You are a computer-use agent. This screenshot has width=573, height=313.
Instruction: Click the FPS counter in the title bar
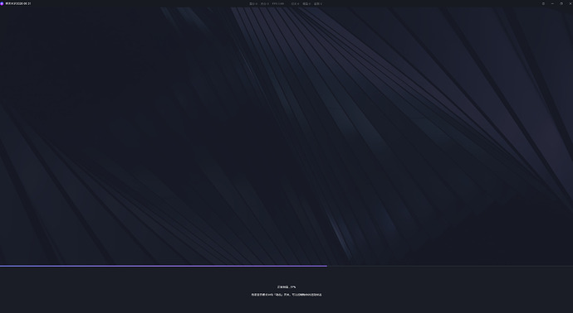[278, 3]
